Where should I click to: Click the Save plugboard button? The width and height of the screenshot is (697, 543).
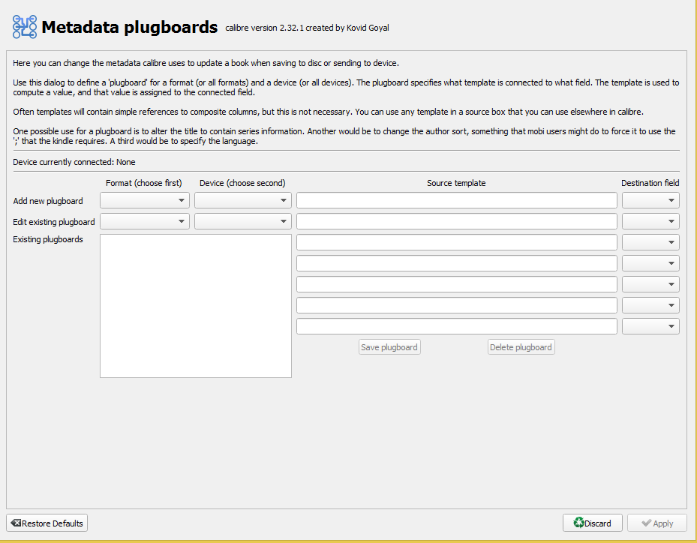tap(389, 347)
